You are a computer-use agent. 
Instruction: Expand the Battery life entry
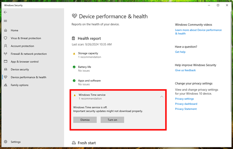(x=118, y=69)
